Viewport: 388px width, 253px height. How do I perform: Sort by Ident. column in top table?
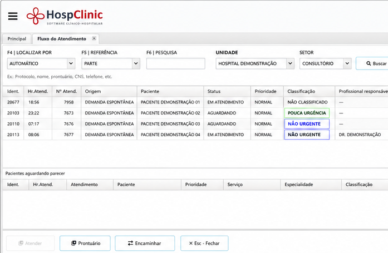click(x=13, y=91)
